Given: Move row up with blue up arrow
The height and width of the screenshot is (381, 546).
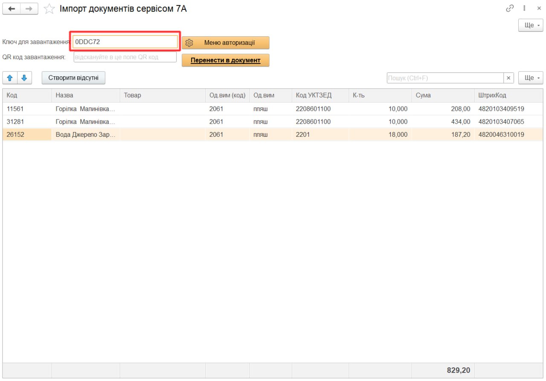Looking at the screenshot, I should 10,78.
